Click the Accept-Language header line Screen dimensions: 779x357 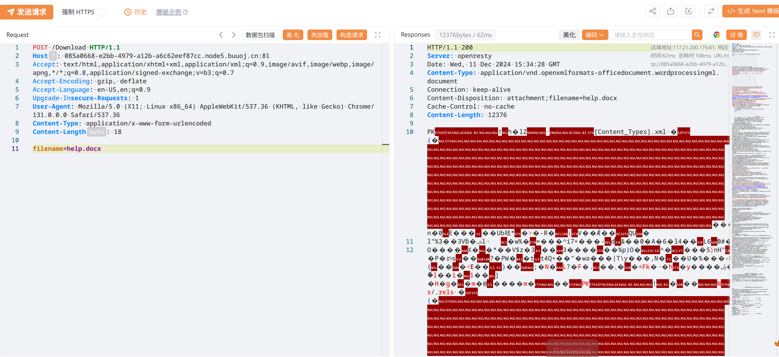pyautogui.click(x=91, y=89)
